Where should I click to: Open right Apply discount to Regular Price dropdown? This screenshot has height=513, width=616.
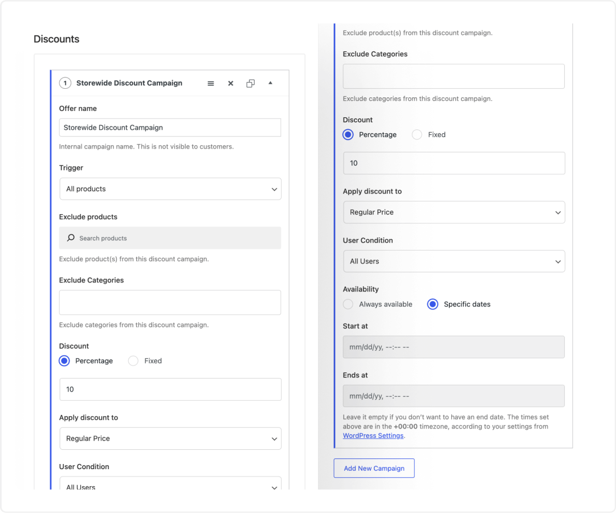pyautogui.click(x=454, y=212)
